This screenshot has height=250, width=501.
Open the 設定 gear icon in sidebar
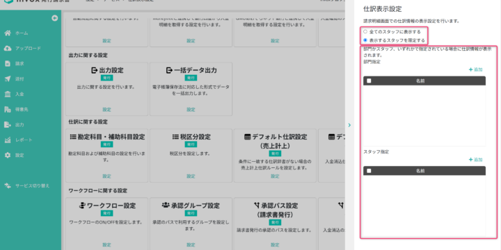(8, 156)
